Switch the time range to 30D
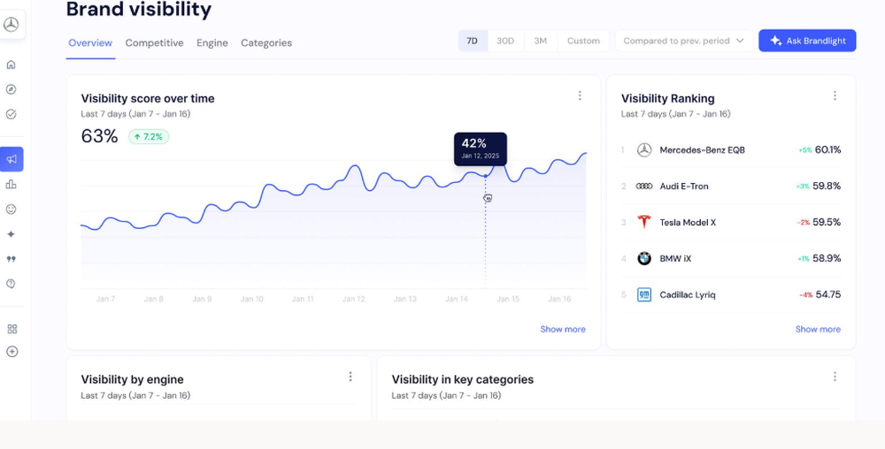This screenshot has height=449, width=885. pos(505,41)
